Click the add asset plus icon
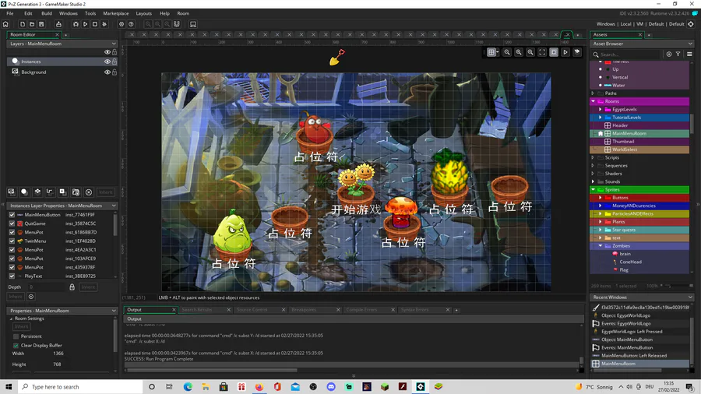 (669, 54)
